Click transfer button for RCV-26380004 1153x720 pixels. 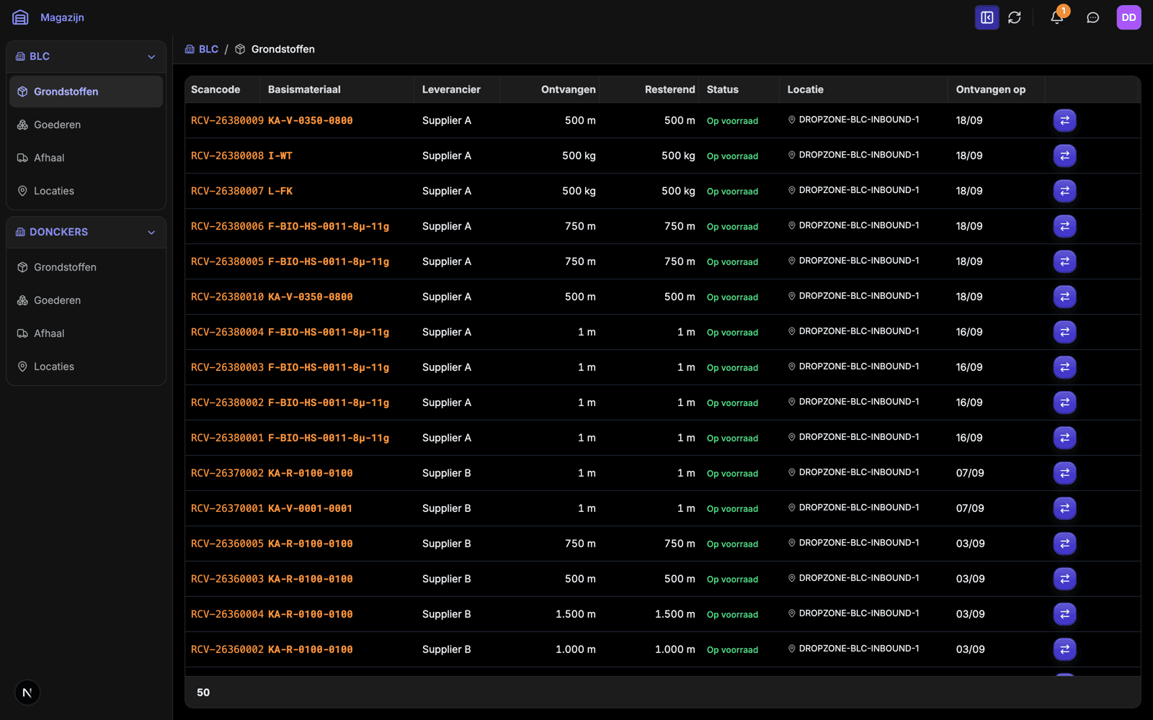[1064, 332]
